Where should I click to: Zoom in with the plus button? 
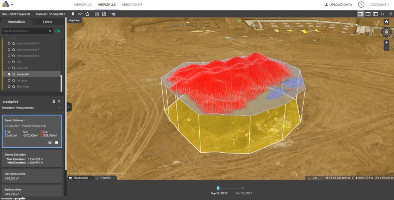[386, 42]
